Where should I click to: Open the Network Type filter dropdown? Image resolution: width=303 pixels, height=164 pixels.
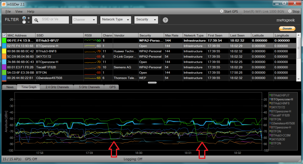pos(116,20)
